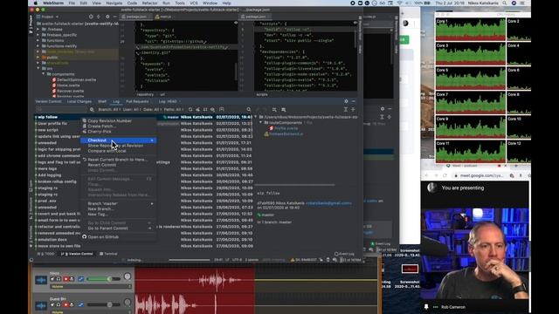Click the pan knob on first audio track
559x314 pixels.
coord(128,276)
